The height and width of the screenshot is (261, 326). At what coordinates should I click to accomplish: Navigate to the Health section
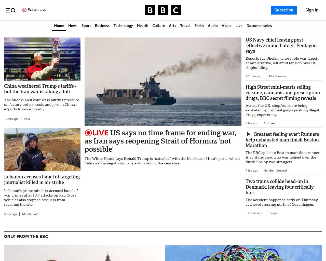[x=143, y=26]
